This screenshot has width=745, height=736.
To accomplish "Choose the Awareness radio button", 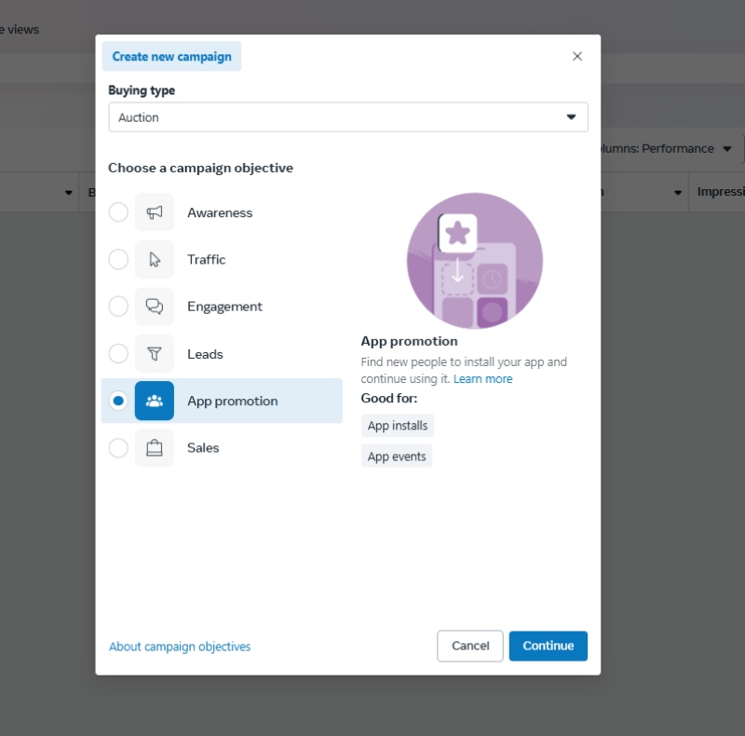I will point(118,212).
